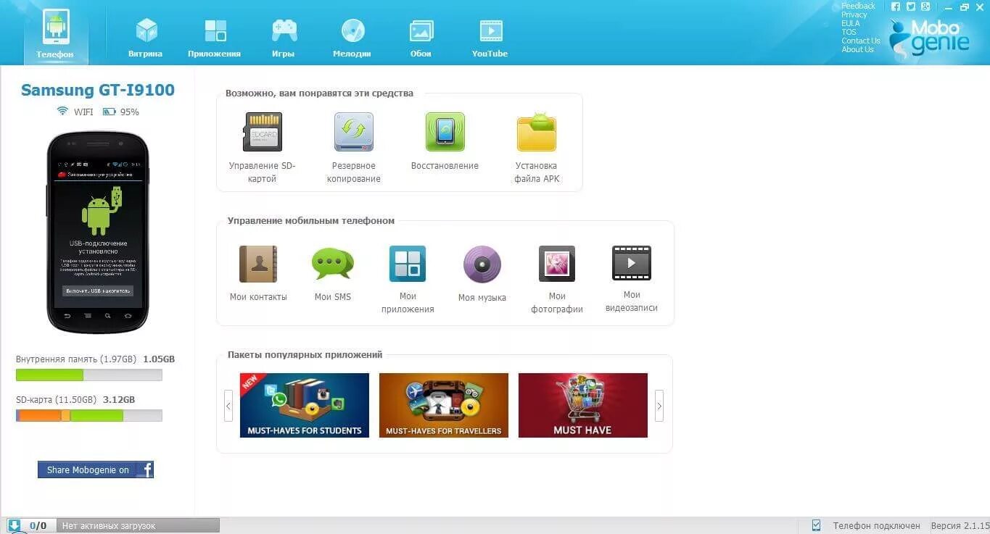Switch to the Витрина tab
Screen dimensions: 990x534
click(x=146, y=38)
